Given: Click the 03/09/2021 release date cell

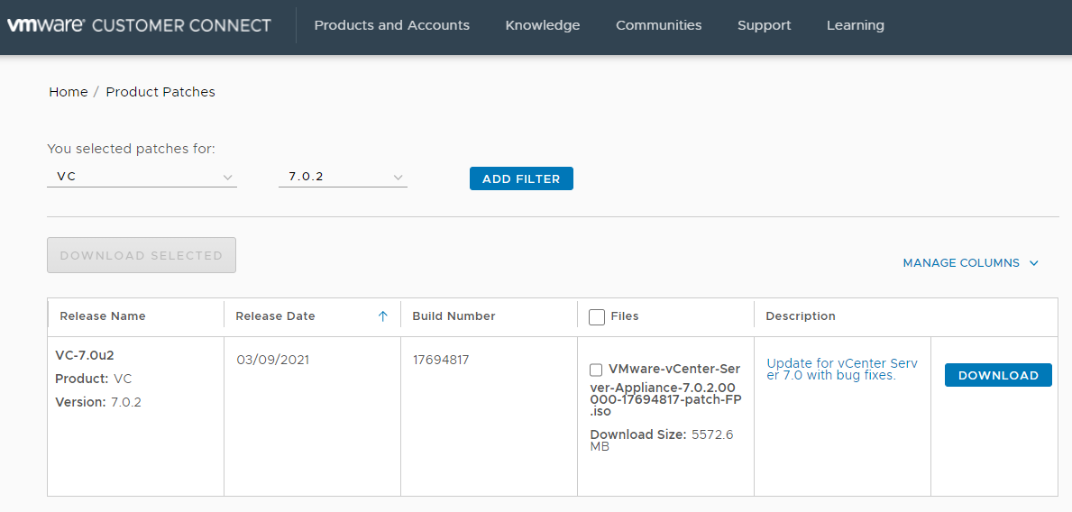Looking at the screenshot, I should click(x=273, y=360).
